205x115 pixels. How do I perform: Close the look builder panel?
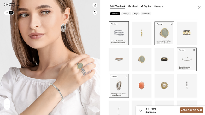pyautogui.click(x=200, y=8)
